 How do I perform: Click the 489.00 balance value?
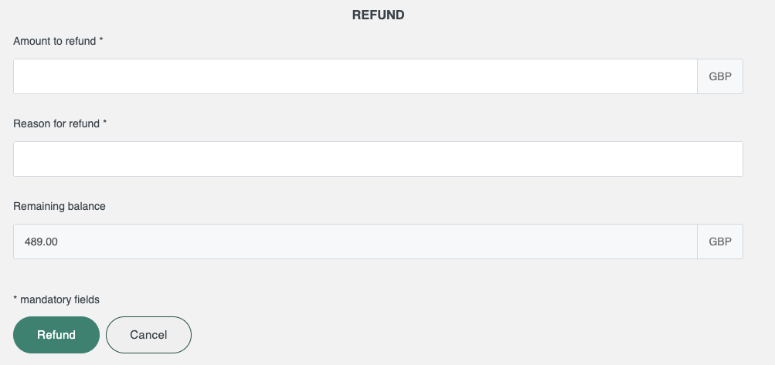pos(41,242)
